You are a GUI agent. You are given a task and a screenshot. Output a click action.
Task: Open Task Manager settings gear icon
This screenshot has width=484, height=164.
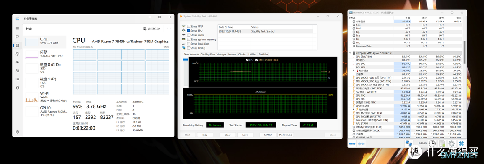17,132
